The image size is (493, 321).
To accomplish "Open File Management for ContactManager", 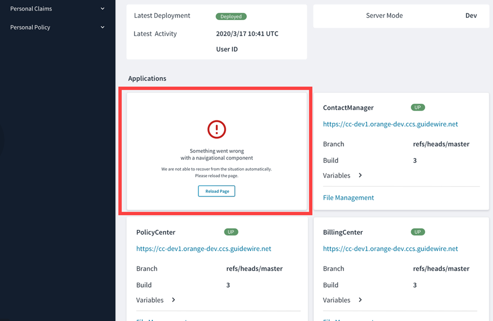I will (x=348, y=197).
